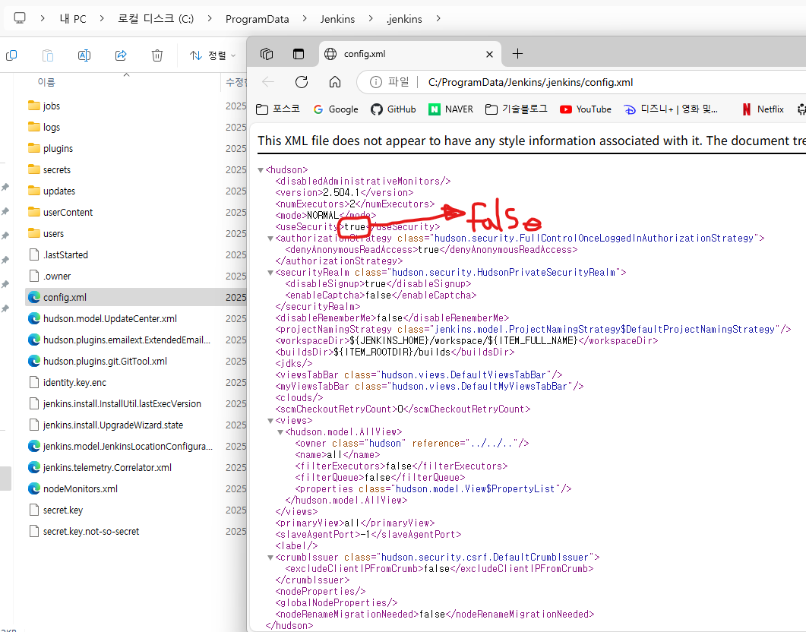
Task: Close the config.xml tab
Action: 489,54
